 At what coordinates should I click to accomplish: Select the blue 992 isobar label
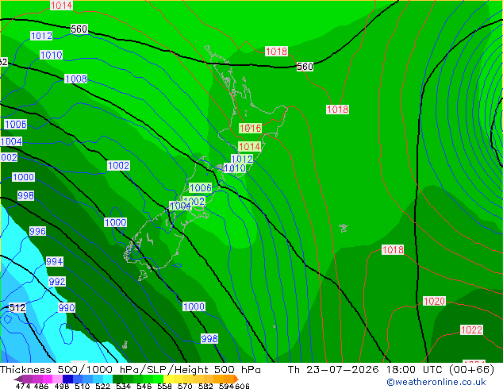tap(57, 282)
